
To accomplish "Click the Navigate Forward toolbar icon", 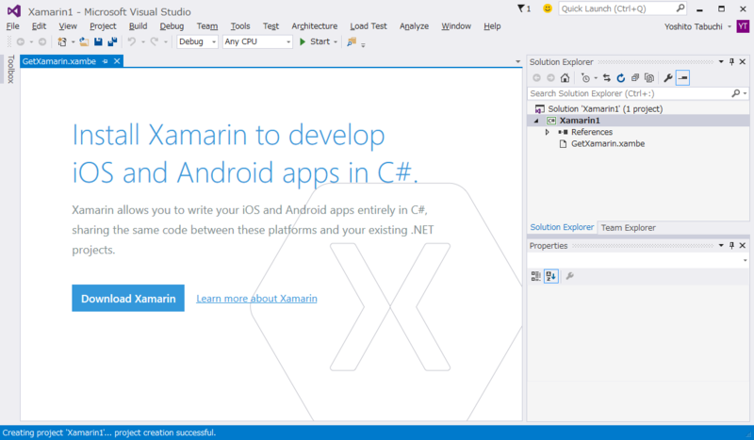I will point(42,41).
